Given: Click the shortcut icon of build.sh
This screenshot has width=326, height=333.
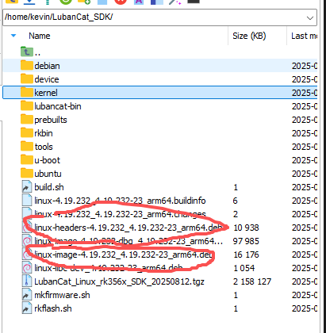Looking at the screenshot, I should 27,187.
